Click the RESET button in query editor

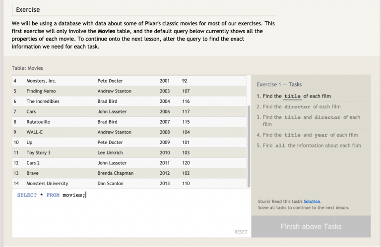point(241,232)
